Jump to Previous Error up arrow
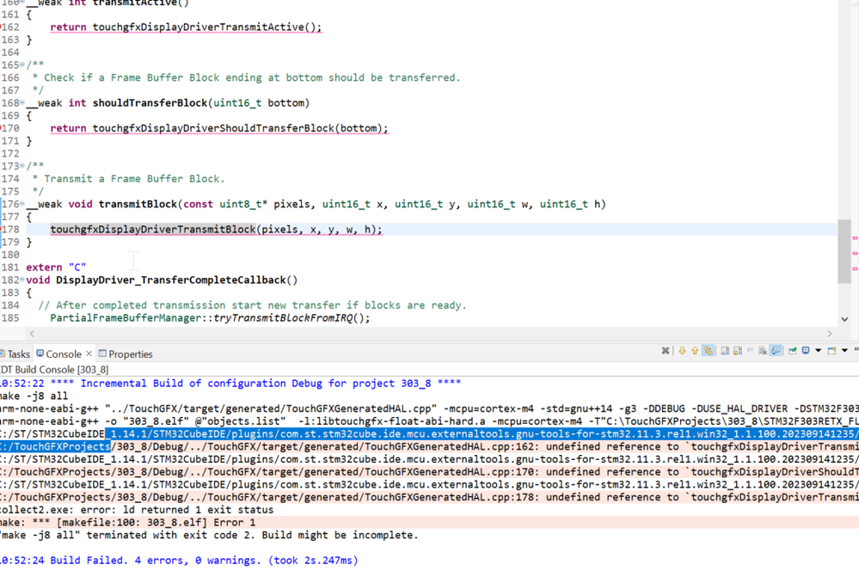Screen dimensions: 859x577 tap(695, 351)
